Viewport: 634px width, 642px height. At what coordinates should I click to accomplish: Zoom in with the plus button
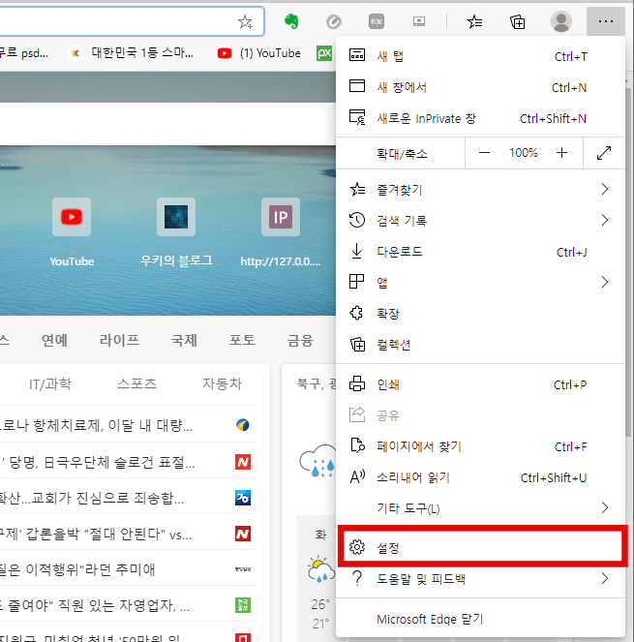point(562,153)
